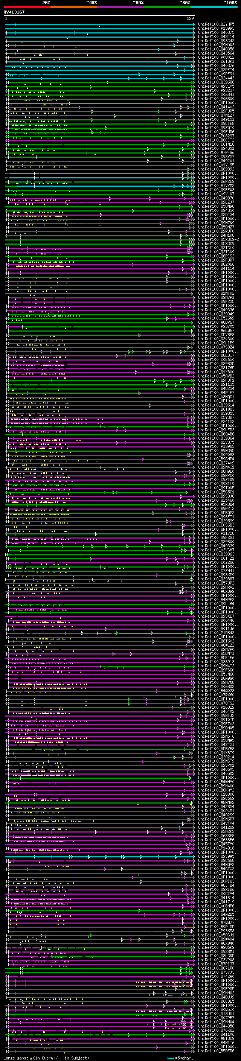Screen dimensions: 241x1061
Task: Open the UniRef100_B8CCT2 hit
Action: (216, 140)
